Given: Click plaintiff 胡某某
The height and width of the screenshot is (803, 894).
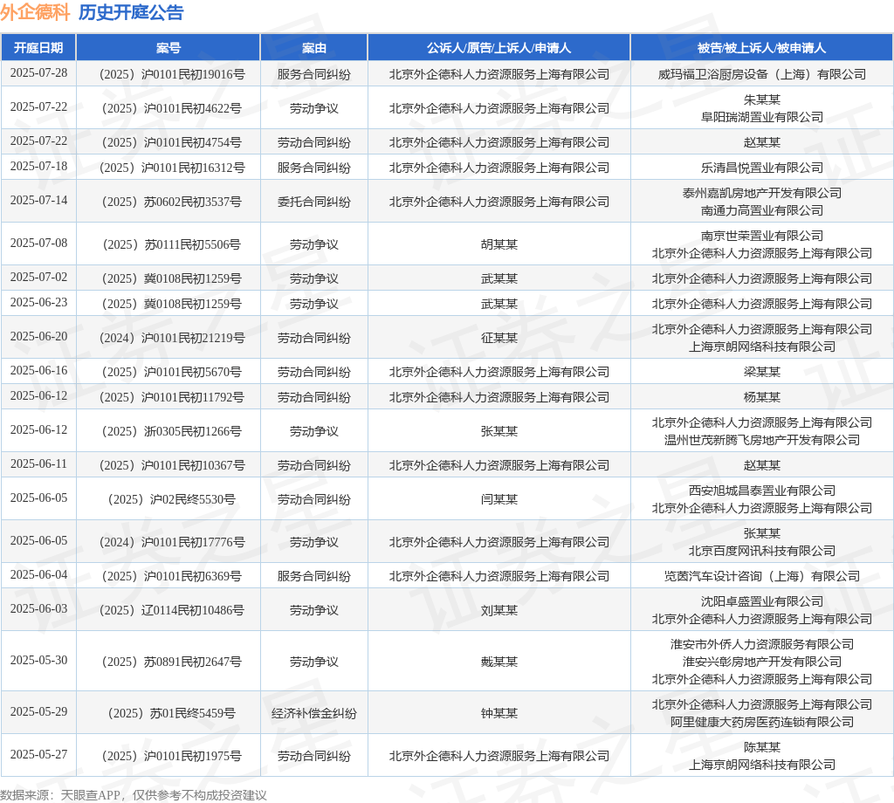Looking at the screenshot, I should point(499,244).
